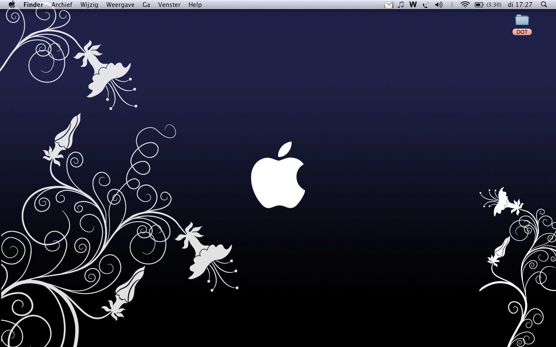Open the battery status menu
This screenshot has width=556, height=347.
pos(479,4)
